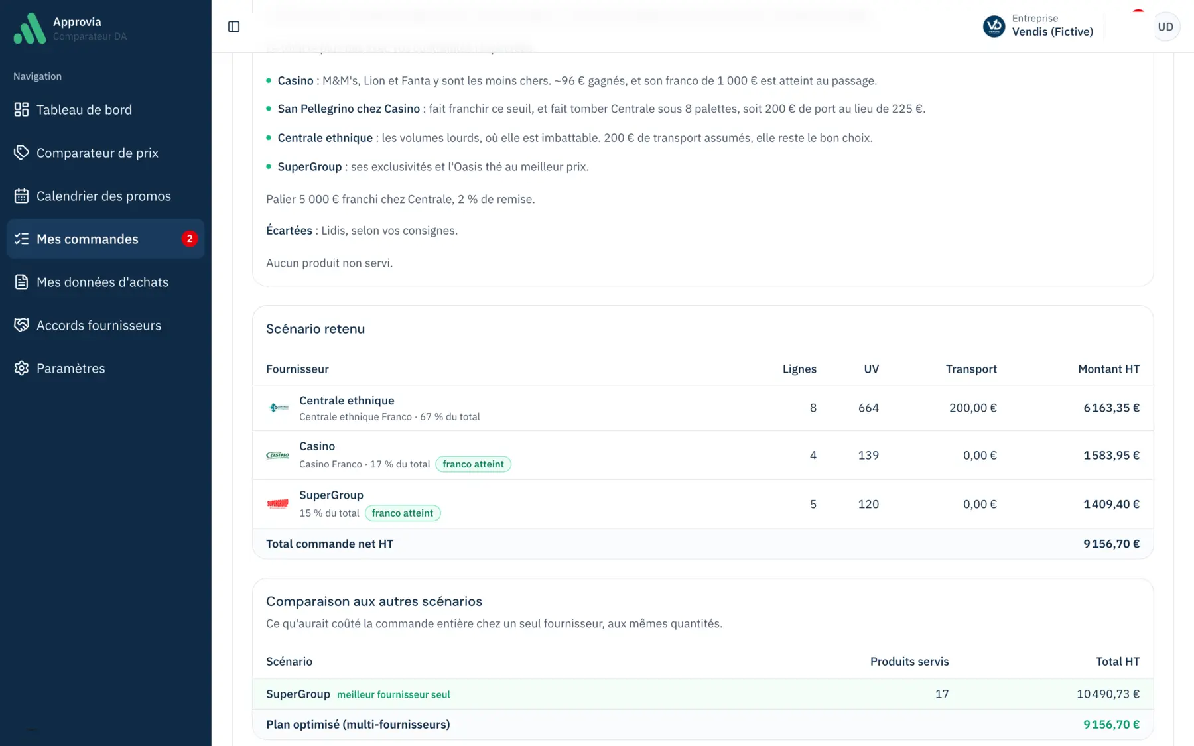Click UV value 139
The height and width of the screenshot is (746, 1194).
pyautogui.click(x=868, y=456)
